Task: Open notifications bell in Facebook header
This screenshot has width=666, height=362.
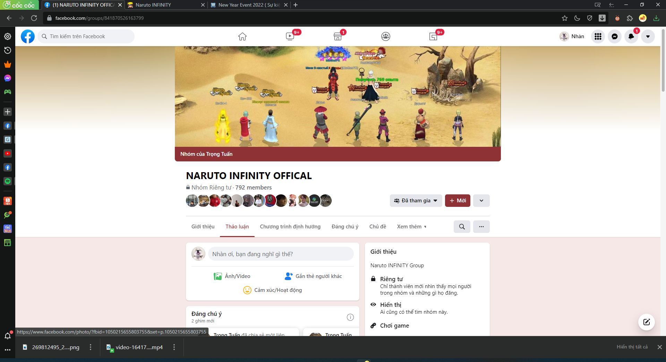Action: click(631, 36)
